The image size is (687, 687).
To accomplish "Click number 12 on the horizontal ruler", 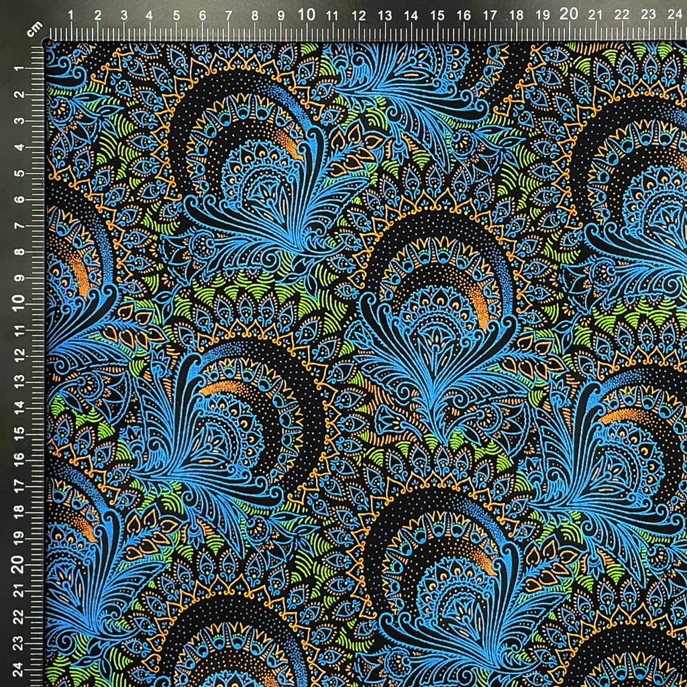I will click(x=358, y=16).
